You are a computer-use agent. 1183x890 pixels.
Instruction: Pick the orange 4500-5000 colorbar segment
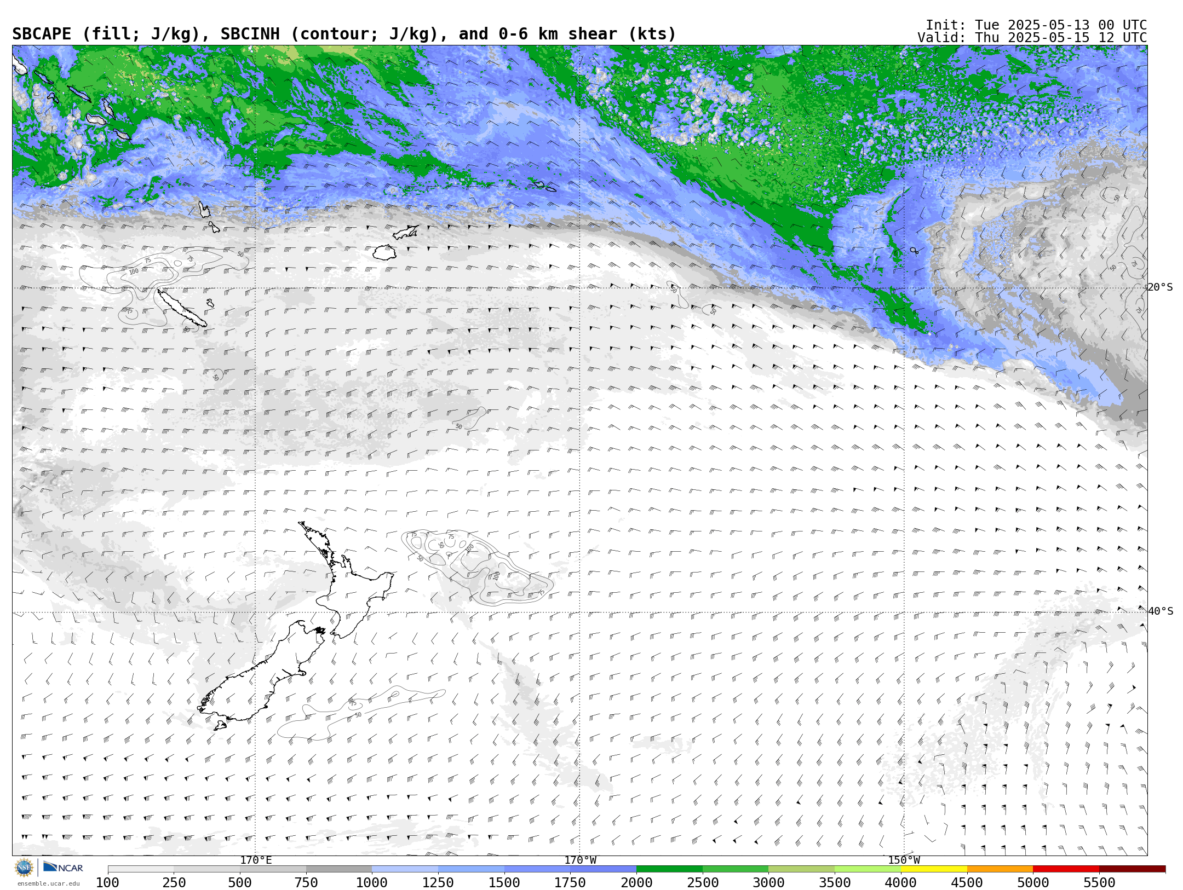[x=1000, y=869]
